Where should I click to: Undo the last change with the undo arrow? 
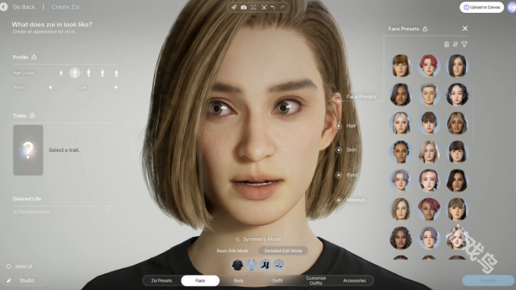tap(273, 8)
